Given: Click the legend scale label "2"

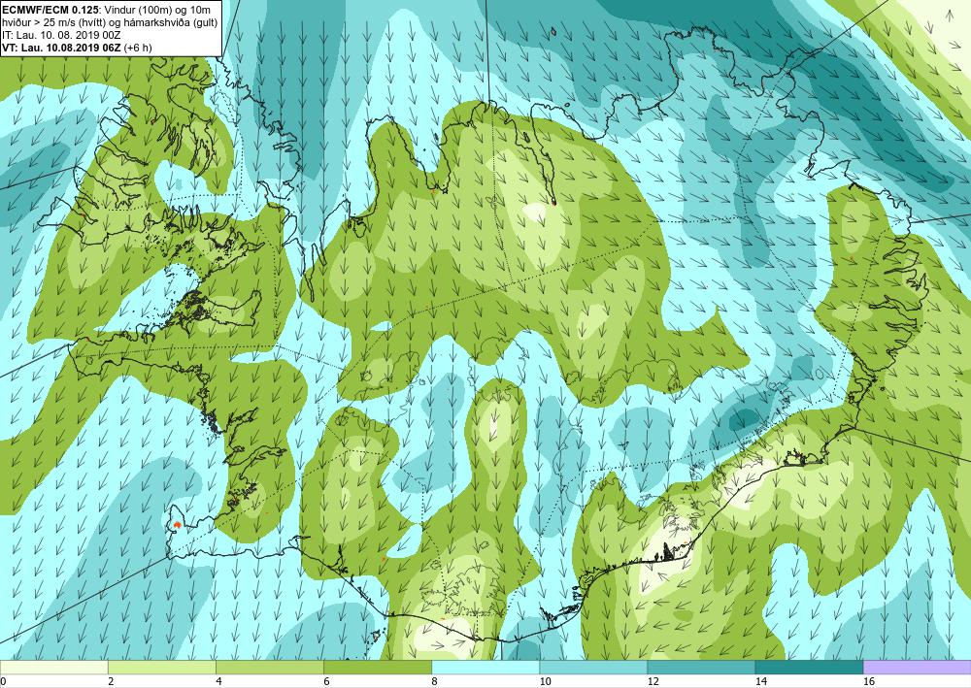Looking at the screenshot, I should tap(111, 681).
